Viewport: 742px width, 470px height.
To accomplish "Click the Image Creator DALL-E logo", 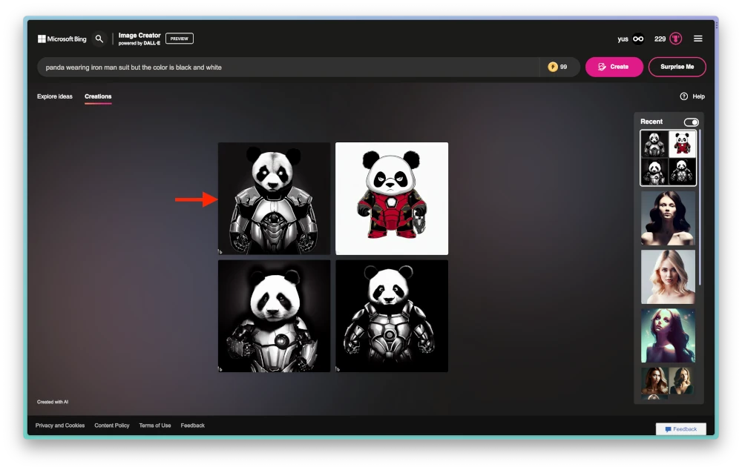I will (x=139, y=38).
